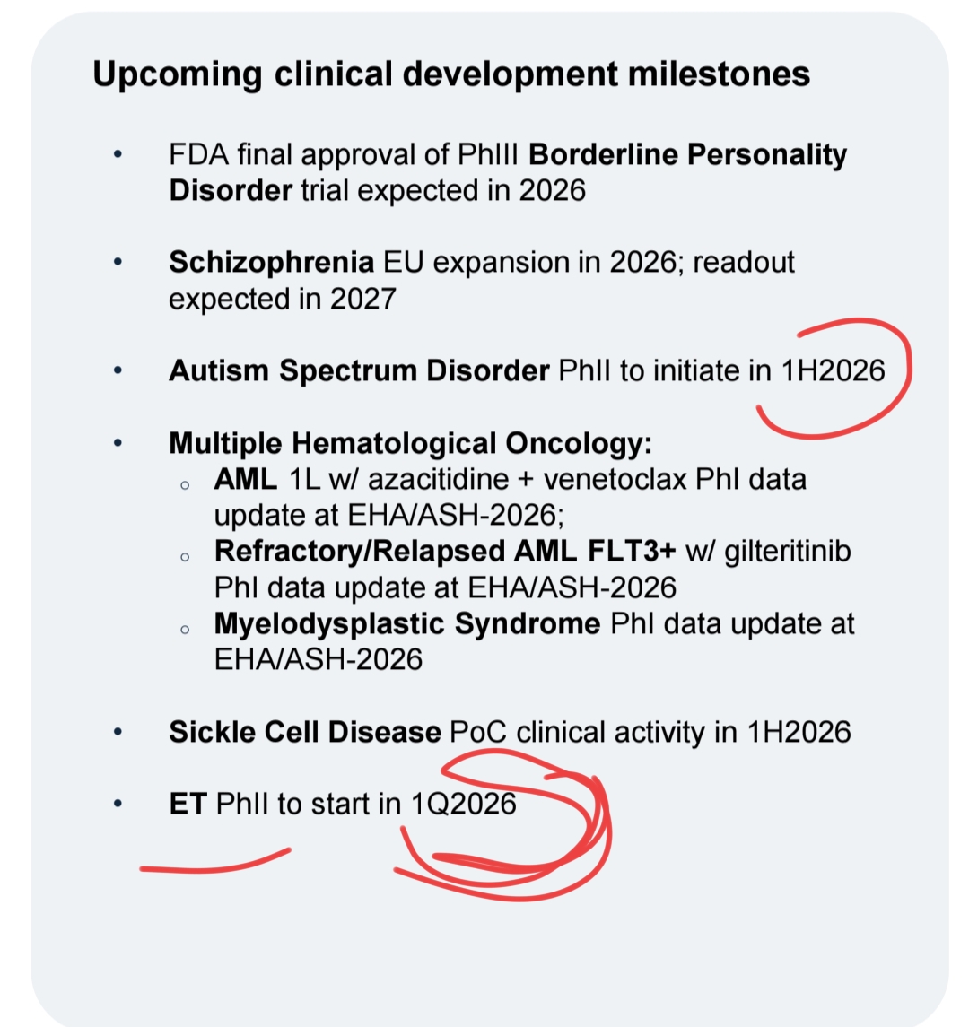The width and height of the screenshot is (969, 1027).
Task: Click the circled '1Q2026' text
Action: point(464,805)
